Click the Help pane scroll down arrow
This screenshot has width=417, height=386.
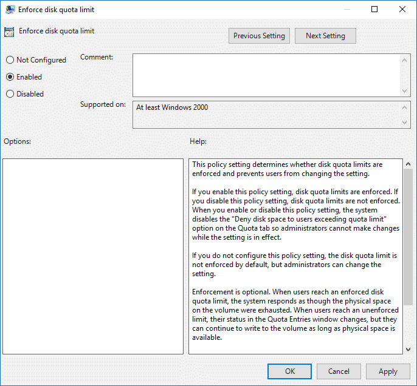click(x=408, y=350)
